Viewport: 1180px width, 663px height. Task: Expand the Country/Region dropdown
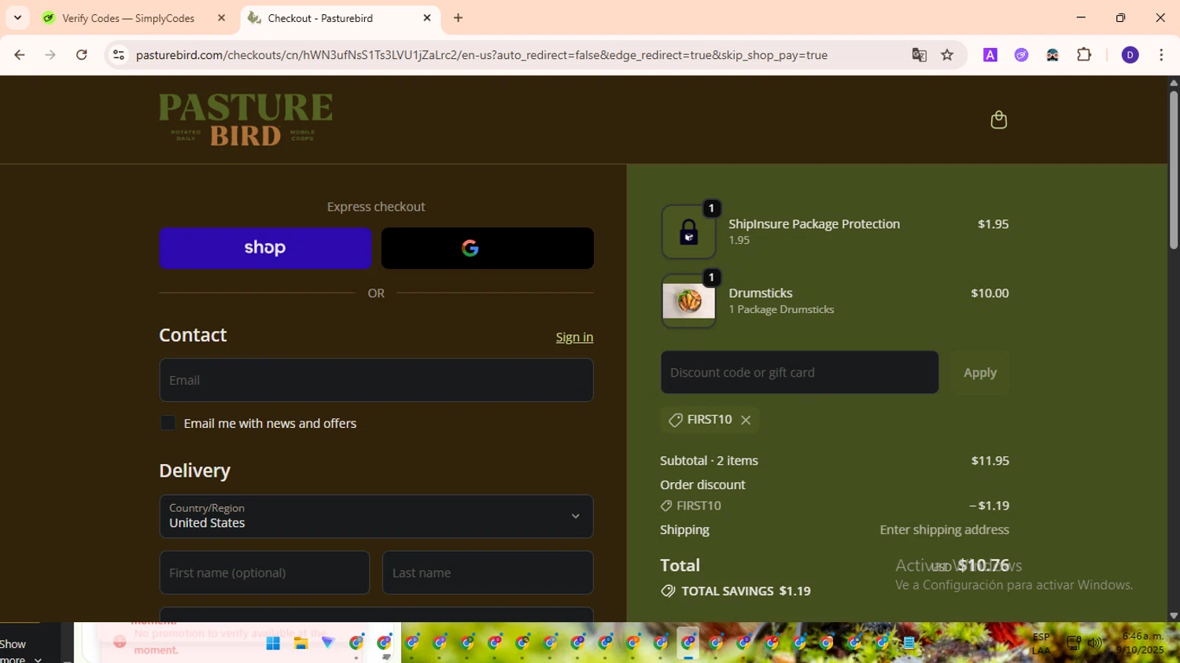(x=376, y=517)
